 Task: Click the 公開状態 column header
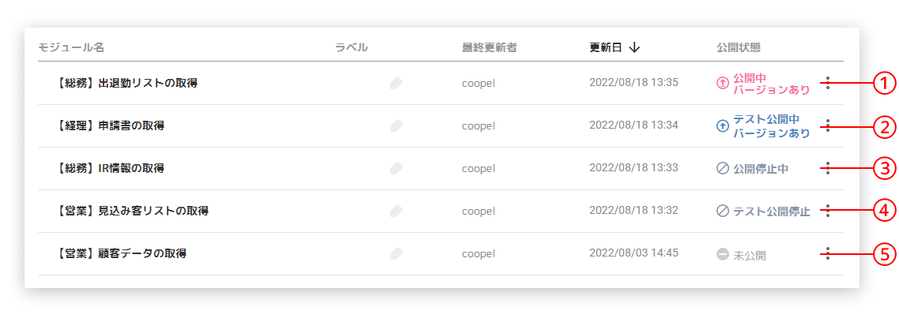click(x=739, y=47)
